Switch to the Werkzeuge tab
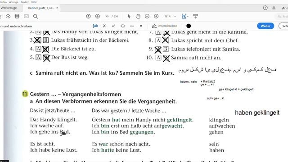The image size is (288, 162). coord(9,8)
